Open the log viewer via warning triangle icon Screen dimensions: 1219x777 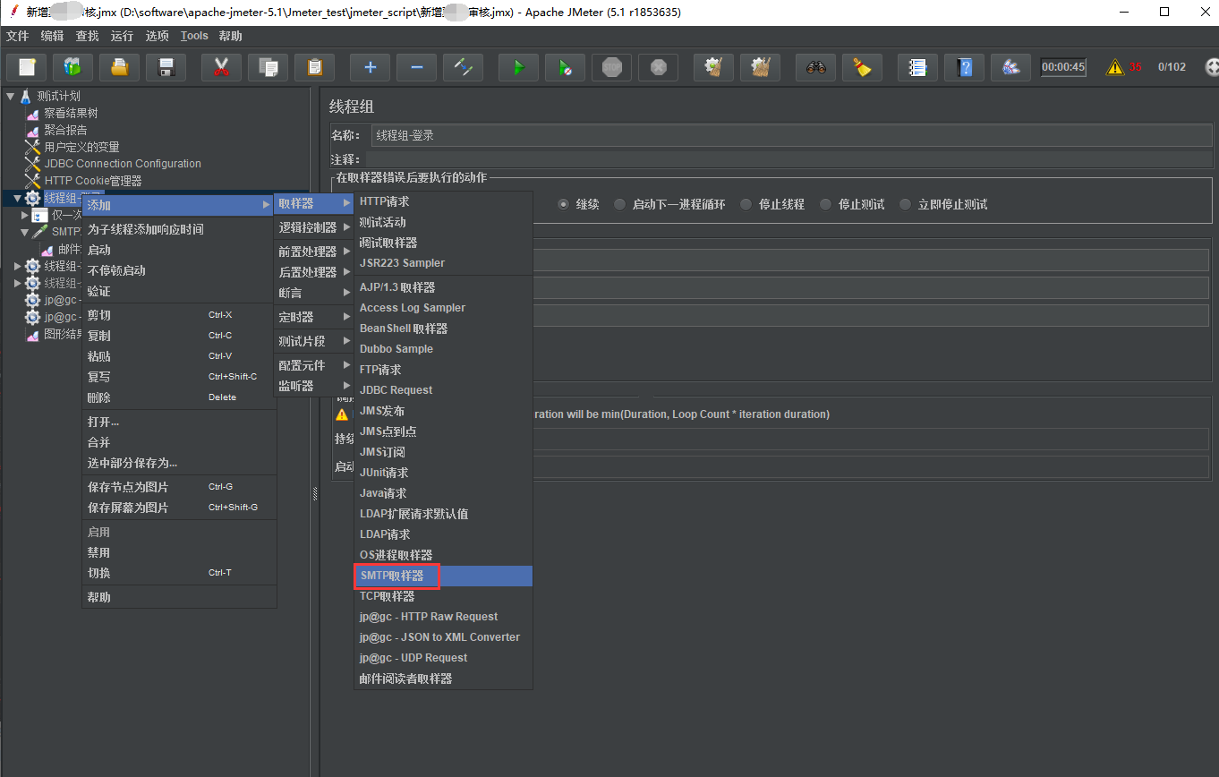1114,66
